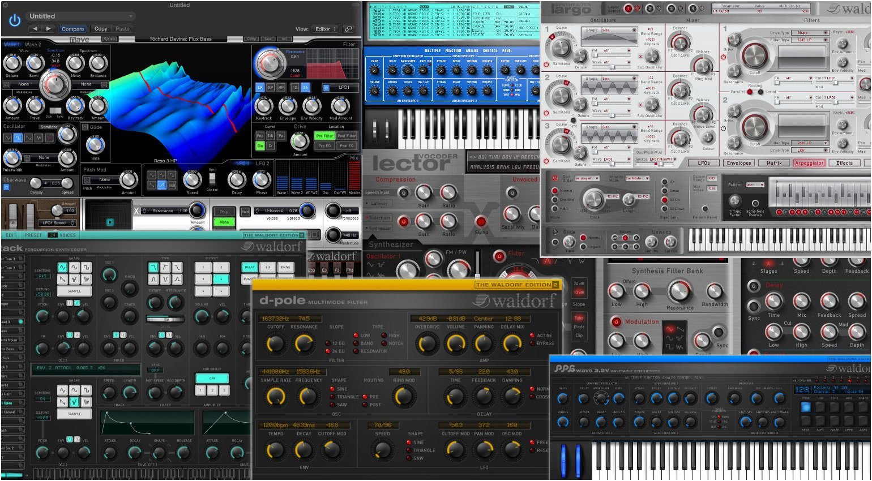872x481 pixels.
Task: Toggle the Nave Glide enable icon
Action: tap(86, 127)
